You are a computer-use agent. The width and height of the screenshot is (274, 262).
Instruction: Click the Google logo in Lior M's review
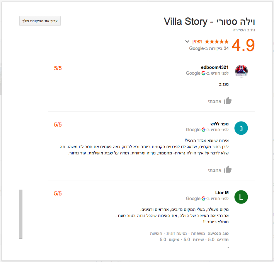tap(203, 199)
